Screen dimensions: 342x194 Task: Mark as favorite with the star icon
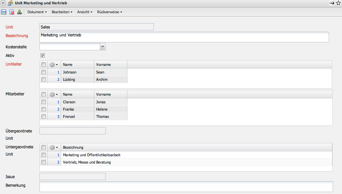pyautogui.click(x=338, y=3)
